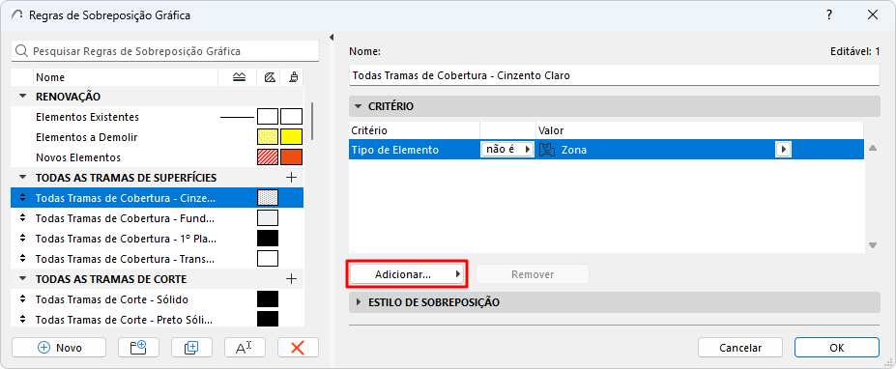The image size is (896, 369).
Task: Click the 'Tipo de Elemento' criterion cell
Action: click(x=415, y=150)
